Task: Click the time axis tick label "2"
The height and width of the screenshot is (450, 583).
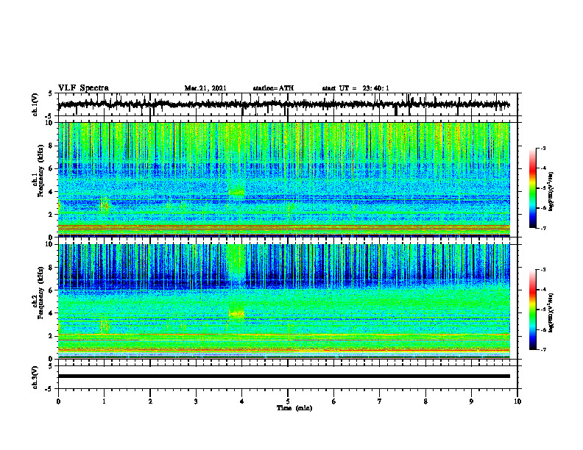Action: coord(150,401)
